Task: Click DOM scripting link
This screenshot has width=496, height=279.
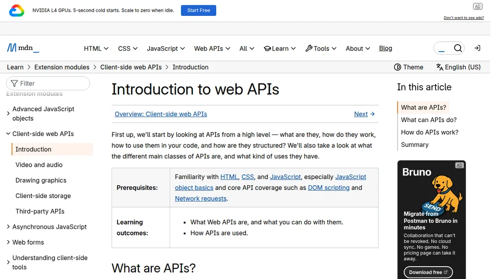Action: (329, 188)
